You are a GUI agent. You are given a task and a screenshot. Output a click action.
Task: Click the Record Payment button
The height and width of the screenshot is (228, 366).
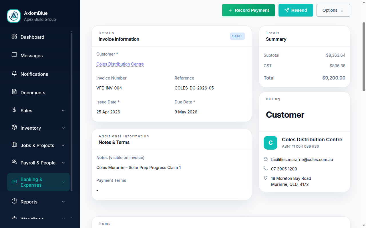(x=248, y=10)
